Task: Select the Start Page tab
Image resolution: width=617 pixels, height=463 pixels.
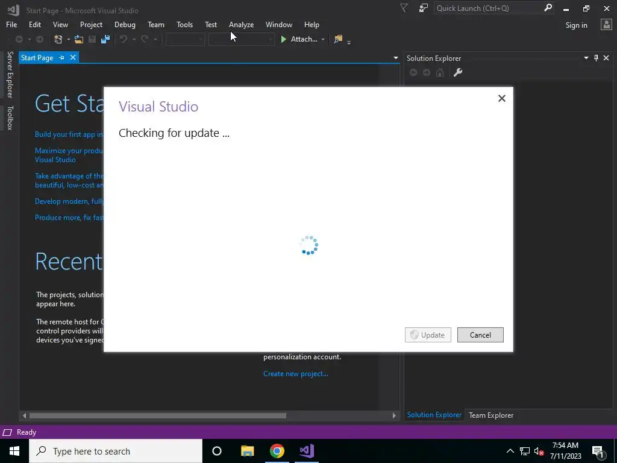Action: [x=37, y=57]
